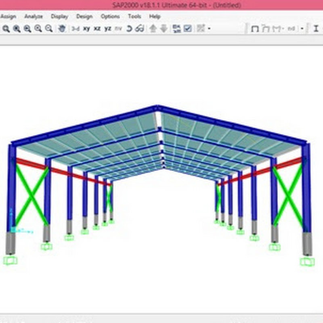Click the Rubber Band Zoom magnifier icon
Viewport: 323px width, 323px height.
6,29
